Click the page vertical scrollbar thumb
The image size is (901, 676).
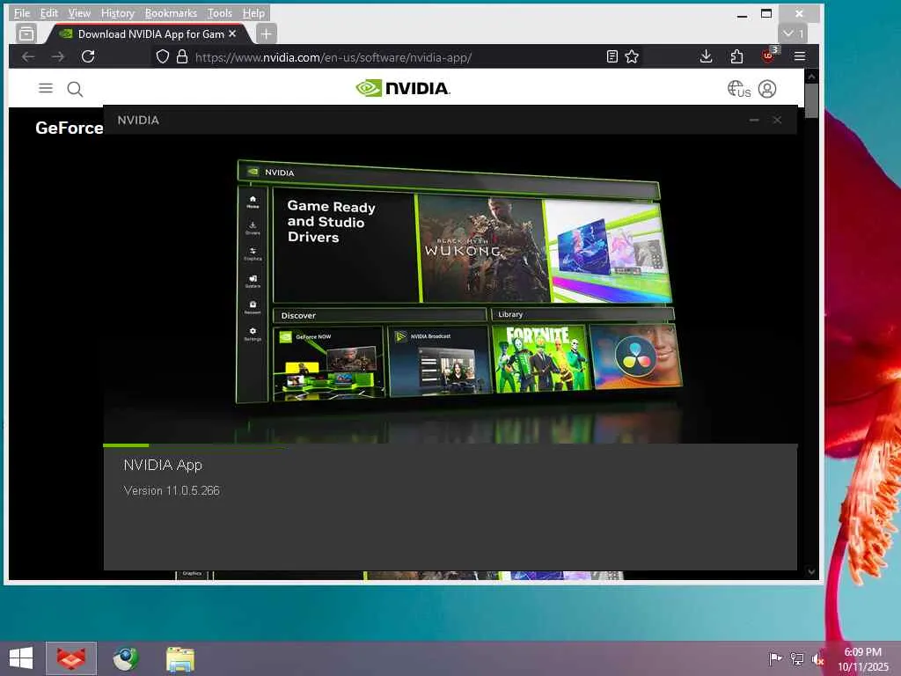tap(811, 100)
